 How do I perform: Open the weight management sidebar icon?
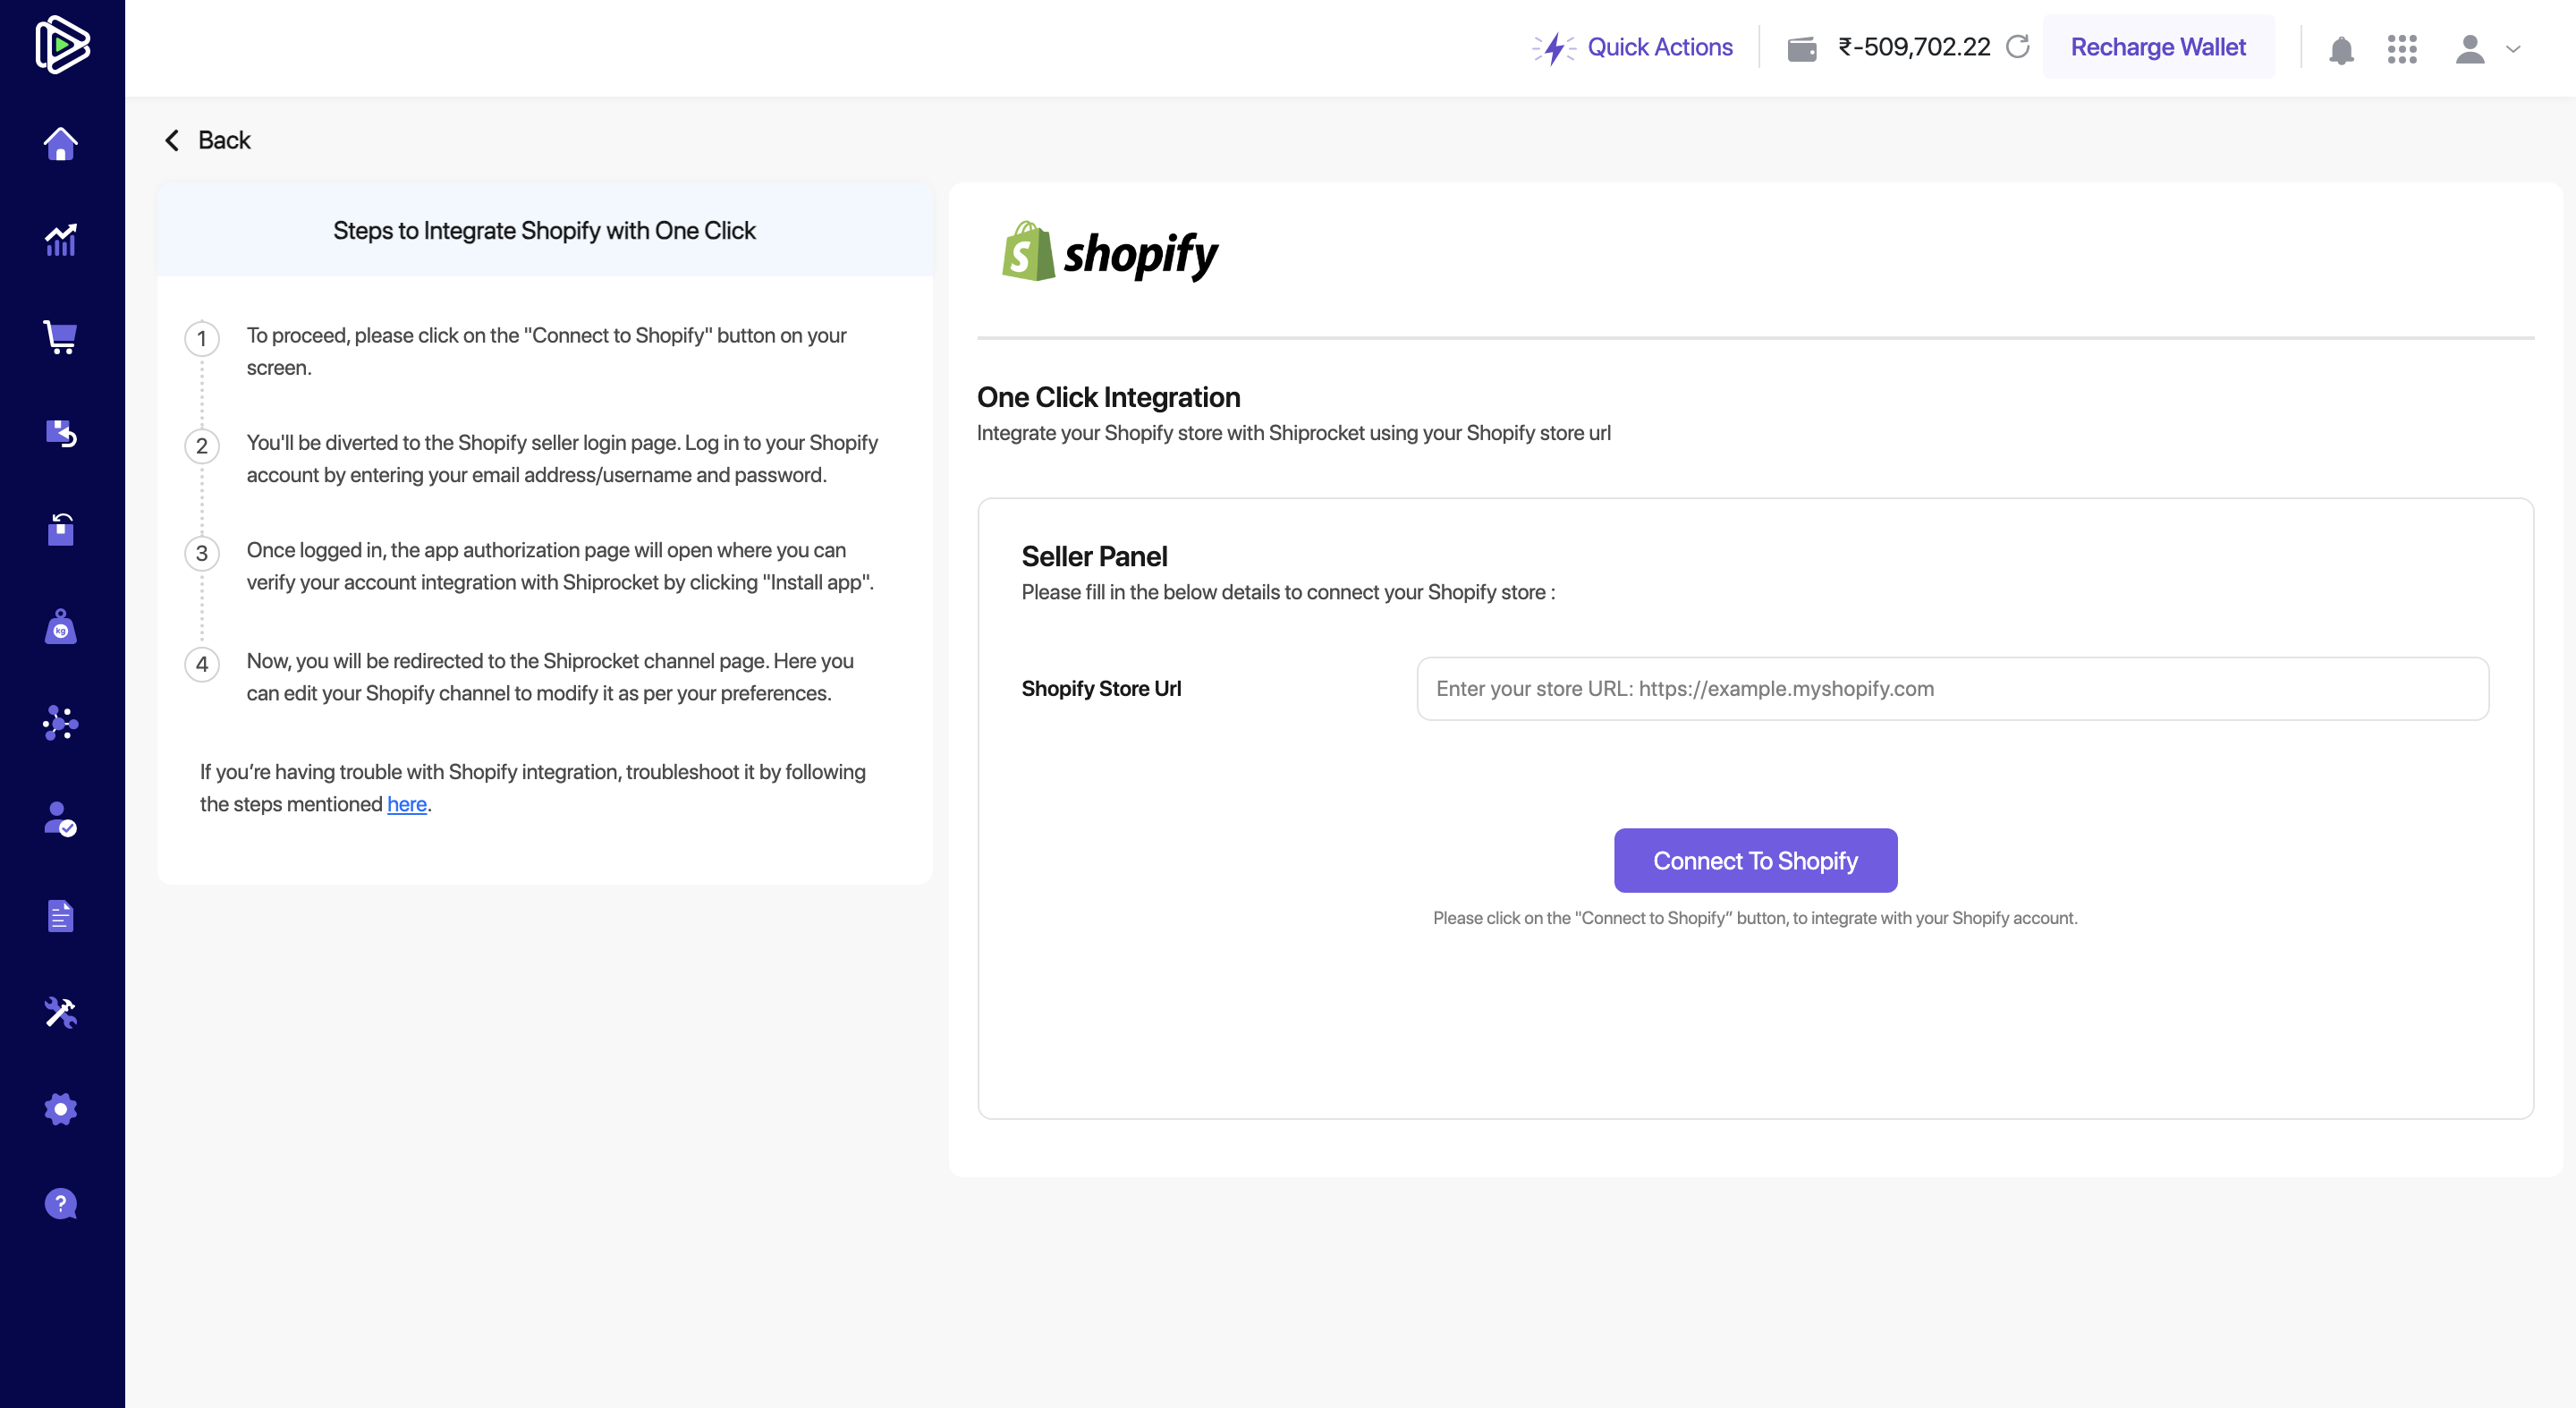[x=61, y=627]
